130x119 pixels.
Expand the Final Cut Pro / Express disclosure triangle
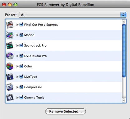[17, 25]
